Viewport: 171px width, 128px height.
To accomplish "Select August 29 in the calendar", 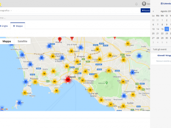I will tap(162, 38).
